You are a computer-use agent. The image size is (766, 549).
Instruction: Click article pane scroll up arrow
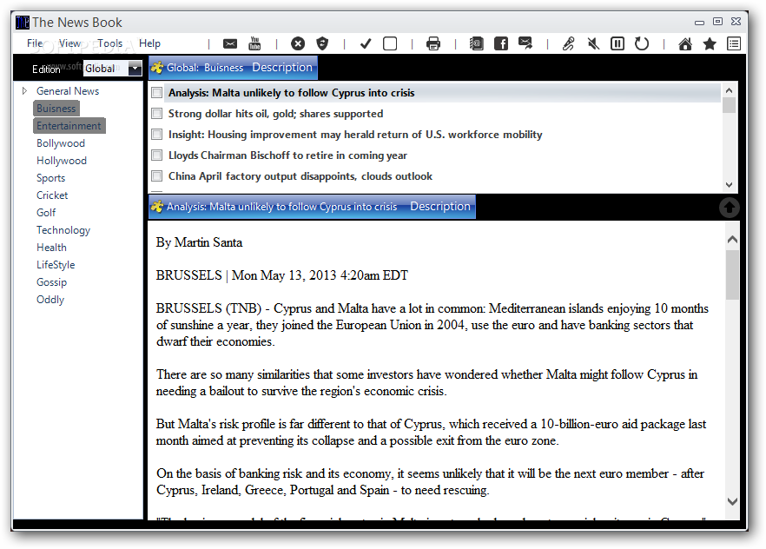click(732, 240)
